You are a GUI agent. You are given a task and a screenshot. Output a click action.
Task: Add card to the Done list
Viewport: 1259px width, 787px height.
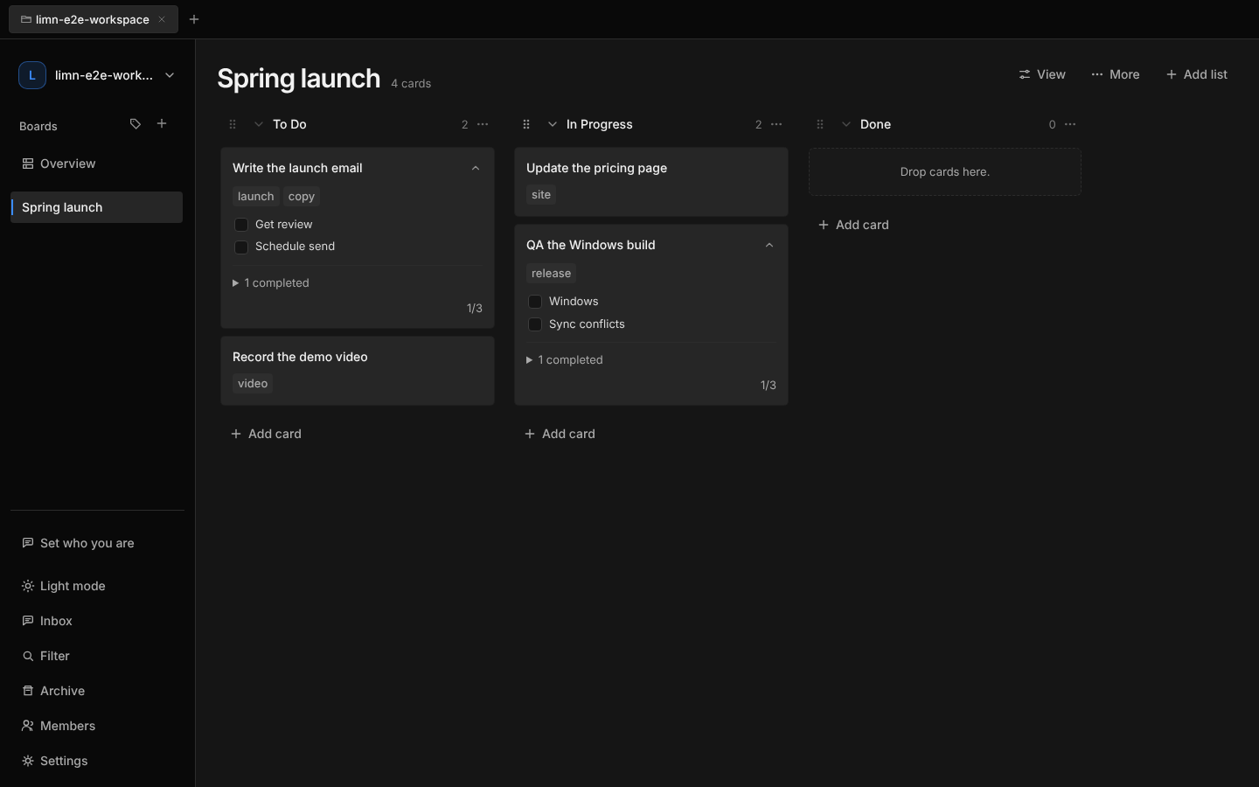[x=853, y=225]
